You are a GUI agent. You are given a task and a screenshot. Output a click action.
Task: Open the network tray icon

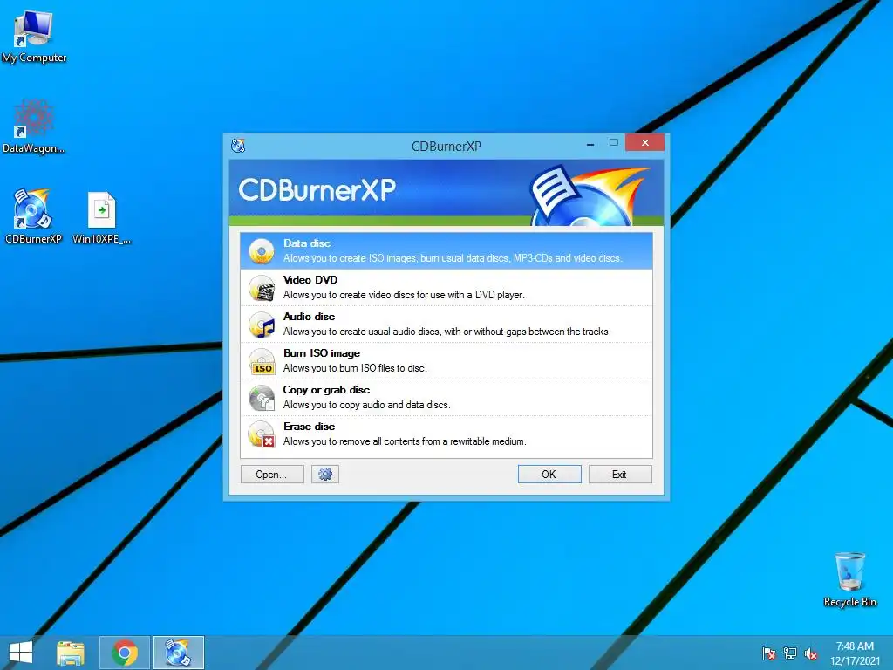[x=790, y=653]
